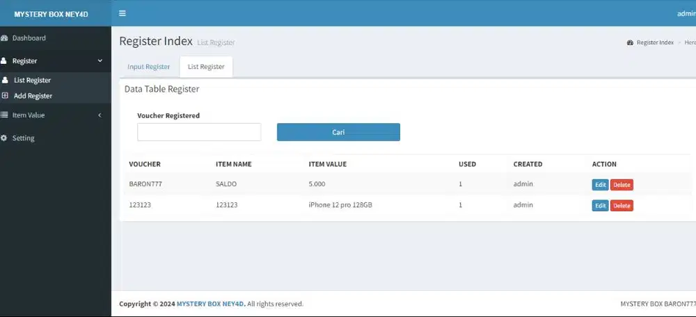Click the breadcrumb dashboard icon beside Register Index
The height and width of the screenshot is (317, 696).
(x=630, y=42)
